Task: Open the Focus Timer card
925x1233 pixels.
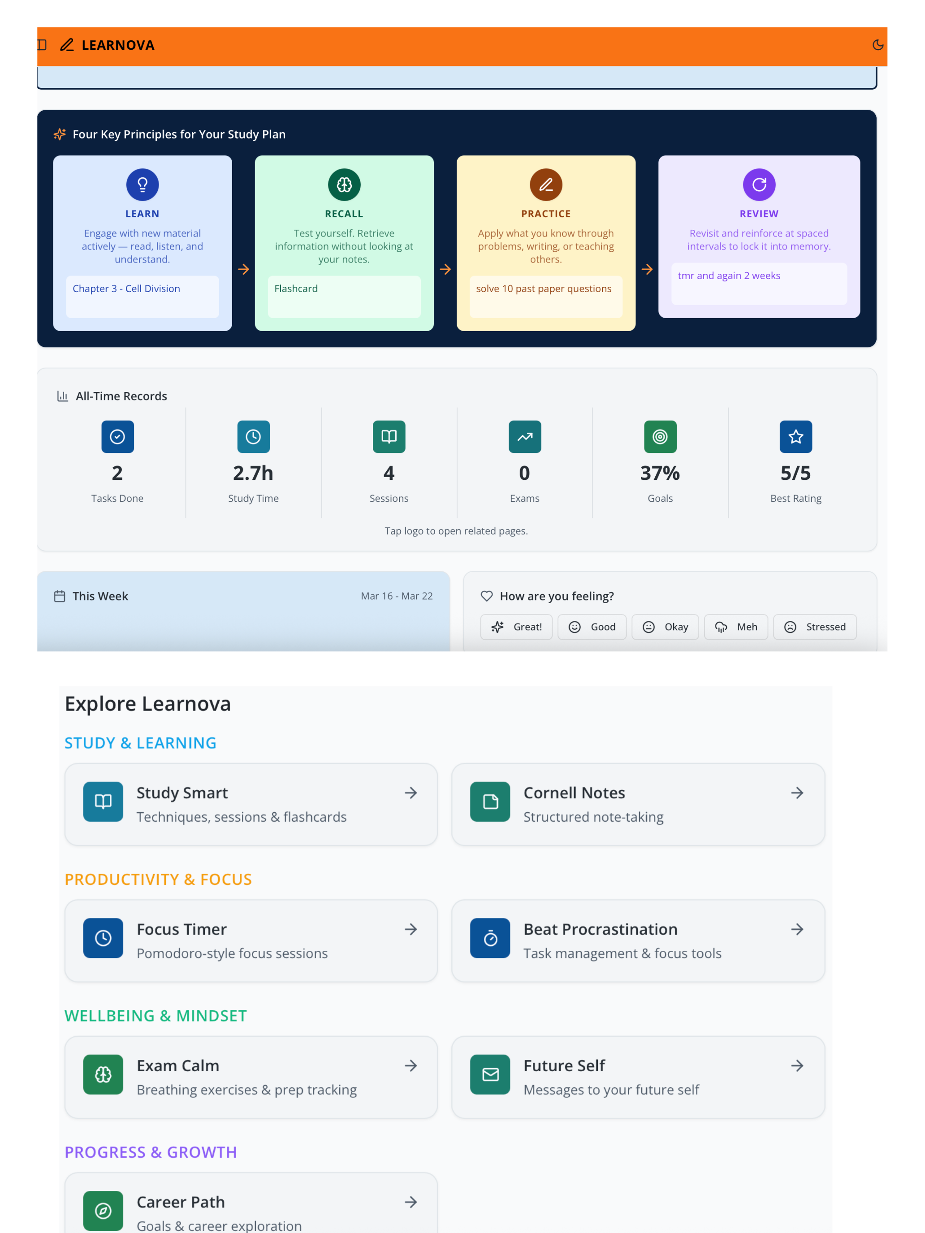Action: pyautogui.click(x=251, y=940)
